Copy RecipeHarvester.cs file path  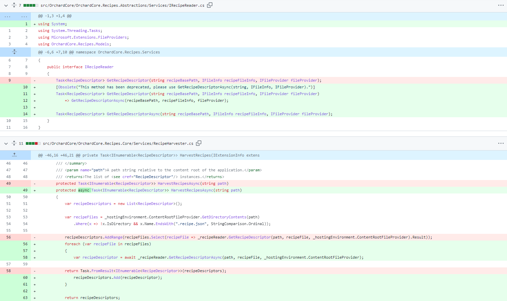tap(199, 143)
